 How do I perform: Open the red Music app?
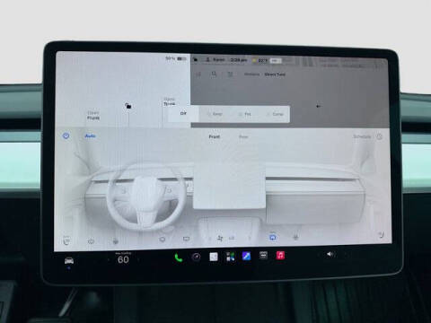pos(280,255)
